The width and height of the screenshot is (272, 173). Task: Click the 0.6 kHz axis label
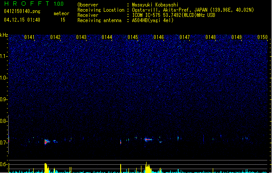(x=3, y=164)
